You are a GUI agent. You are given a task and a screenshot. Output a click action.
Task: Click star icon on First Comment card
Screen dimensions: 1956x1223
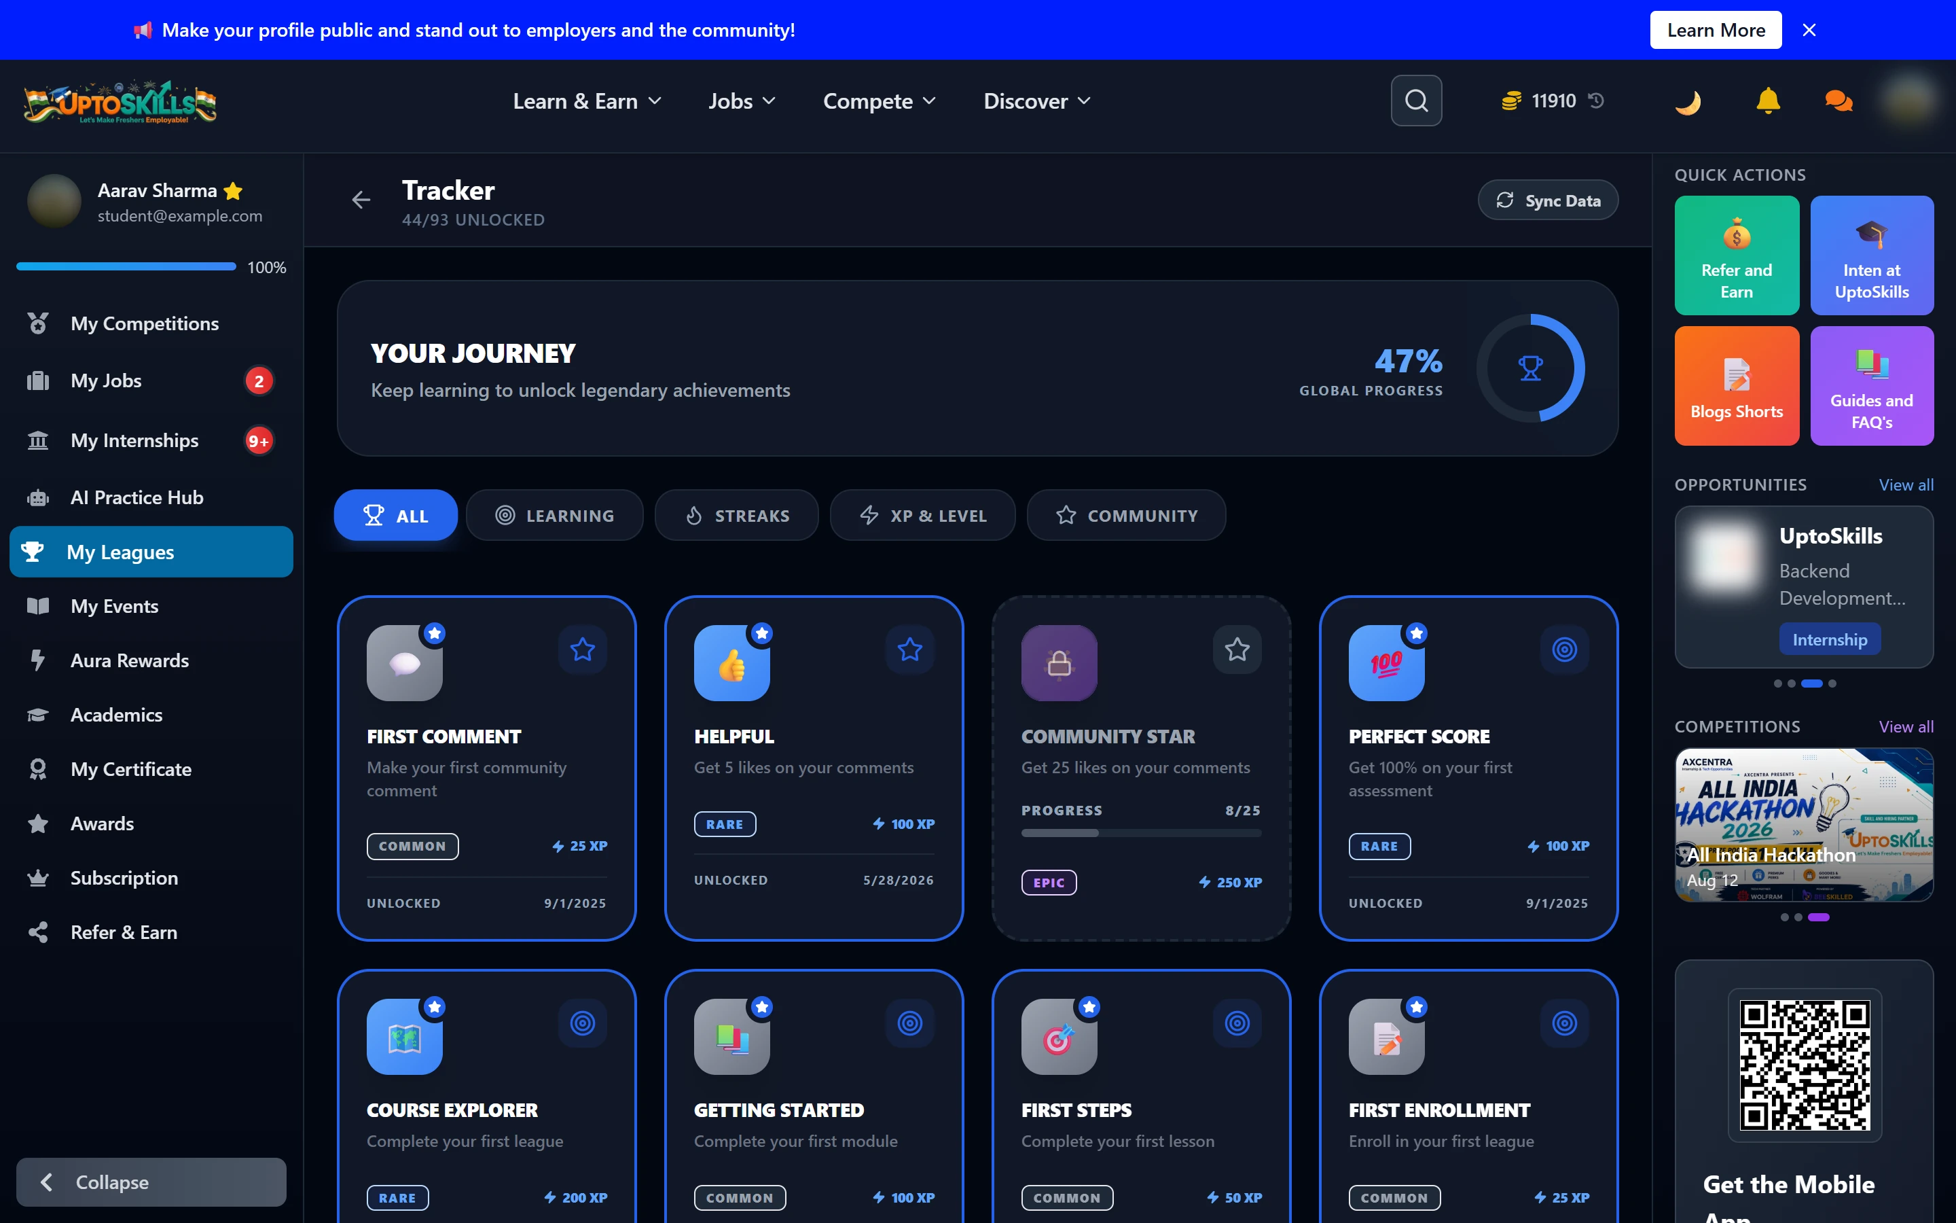tap(582, 650)
